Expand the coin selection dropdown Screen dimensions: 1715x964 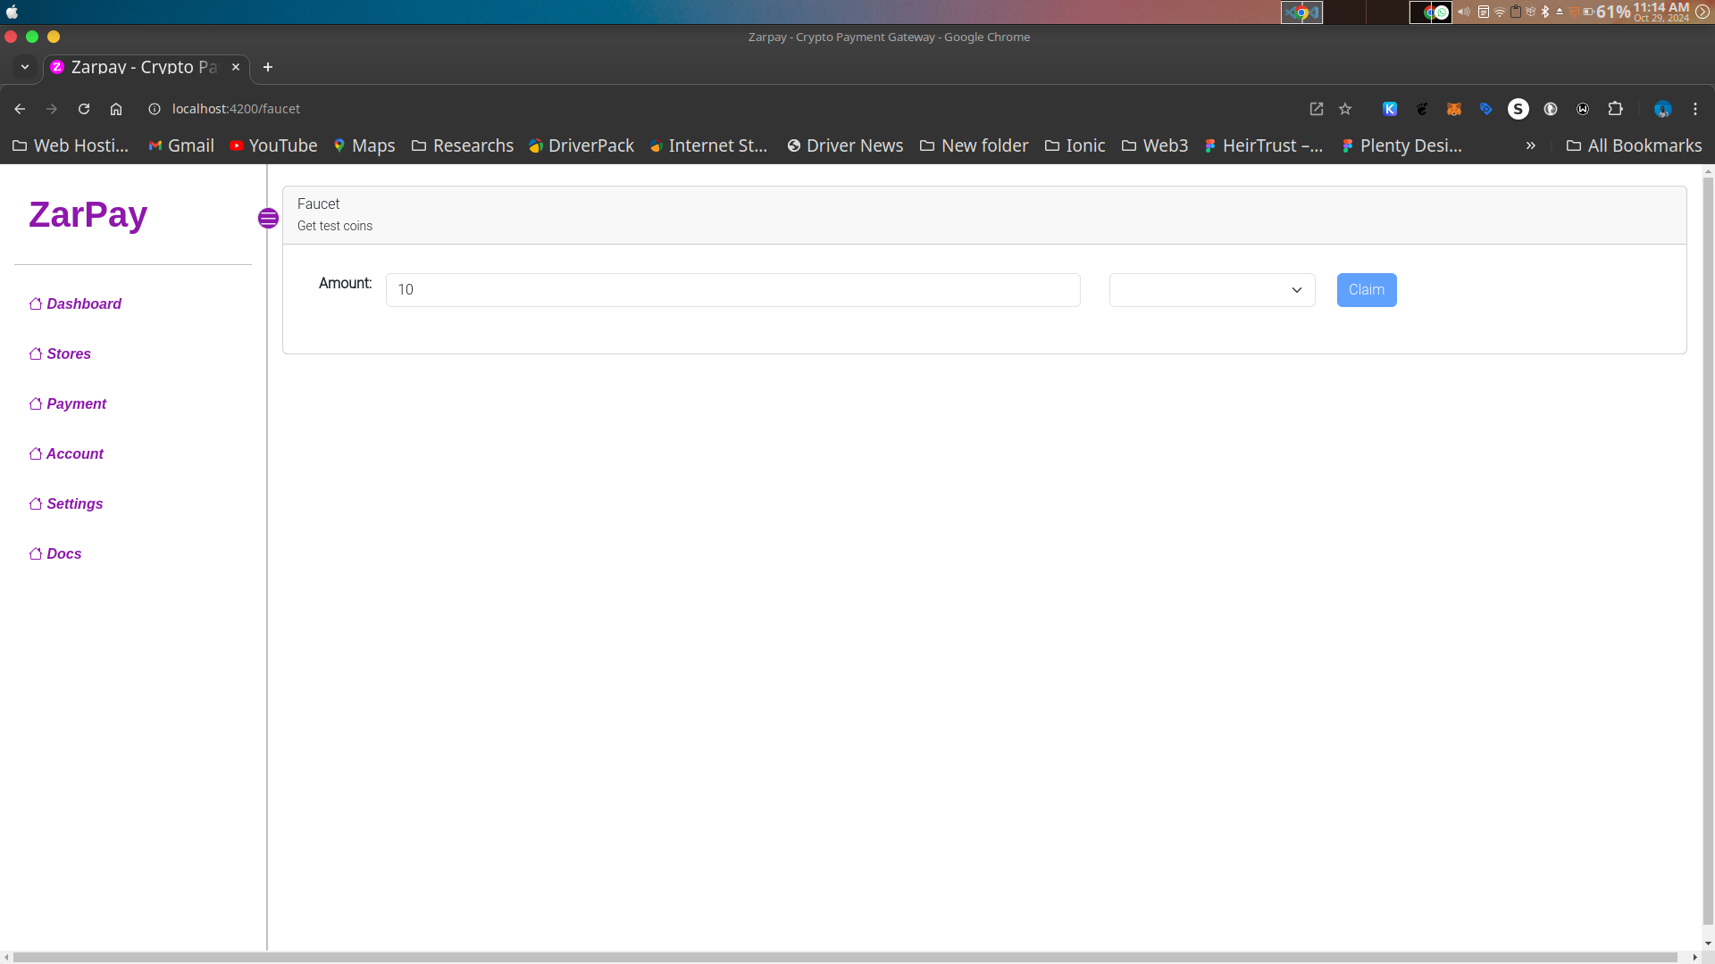coord(1211,290)
